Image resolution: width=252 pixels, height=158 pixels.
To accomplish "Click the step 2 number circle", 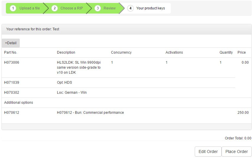I will [55, 8].
